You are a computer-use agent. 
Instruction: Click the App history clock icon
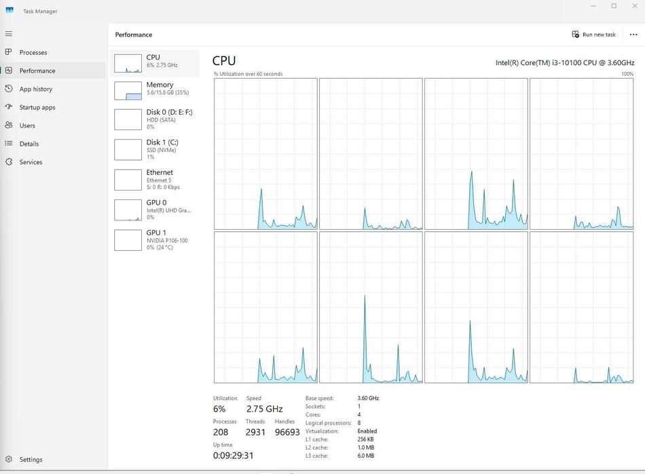tap(9, 89)
